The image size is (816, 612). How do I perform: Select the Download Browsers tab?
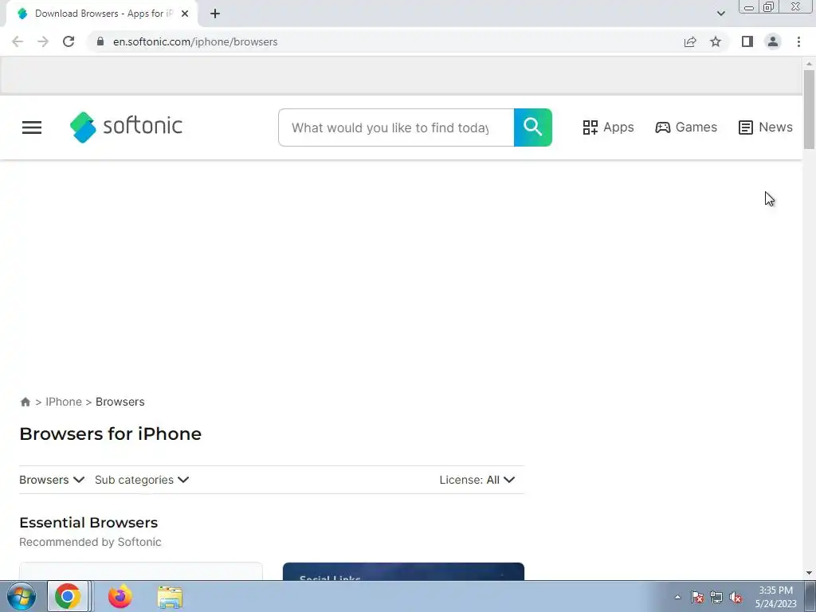pyautogui.click(x=101, y=14)
